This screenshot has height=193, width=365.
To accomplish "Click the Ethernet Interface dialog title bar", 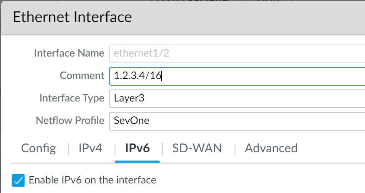I will (182, 17).
